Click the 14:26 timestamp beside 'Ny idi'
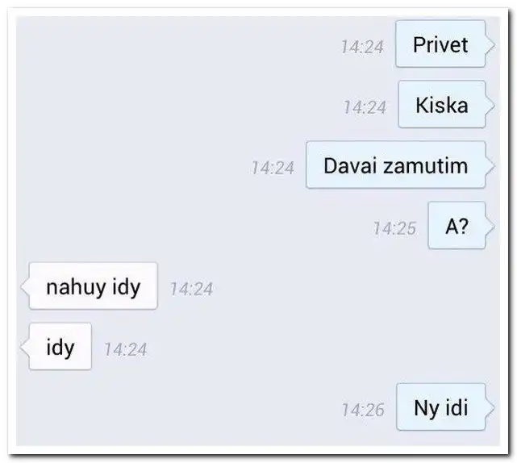517x463 pixels. click(363, 410)
